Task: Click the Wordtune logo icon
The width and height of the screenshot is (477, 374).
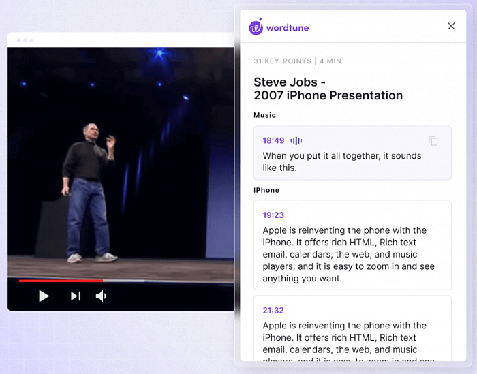Action: pyautogui.click(x=256, y=27)
